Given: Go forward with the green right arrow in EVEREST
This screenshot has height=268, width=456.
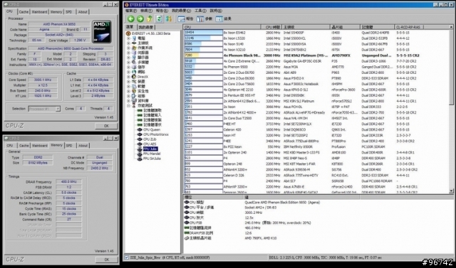Looking at the screenshot, I should (140, 19).
